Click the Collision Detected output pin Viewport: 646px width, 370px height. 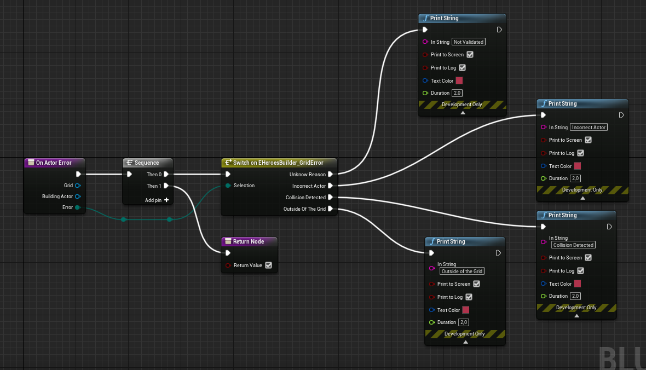pos(331,197)
